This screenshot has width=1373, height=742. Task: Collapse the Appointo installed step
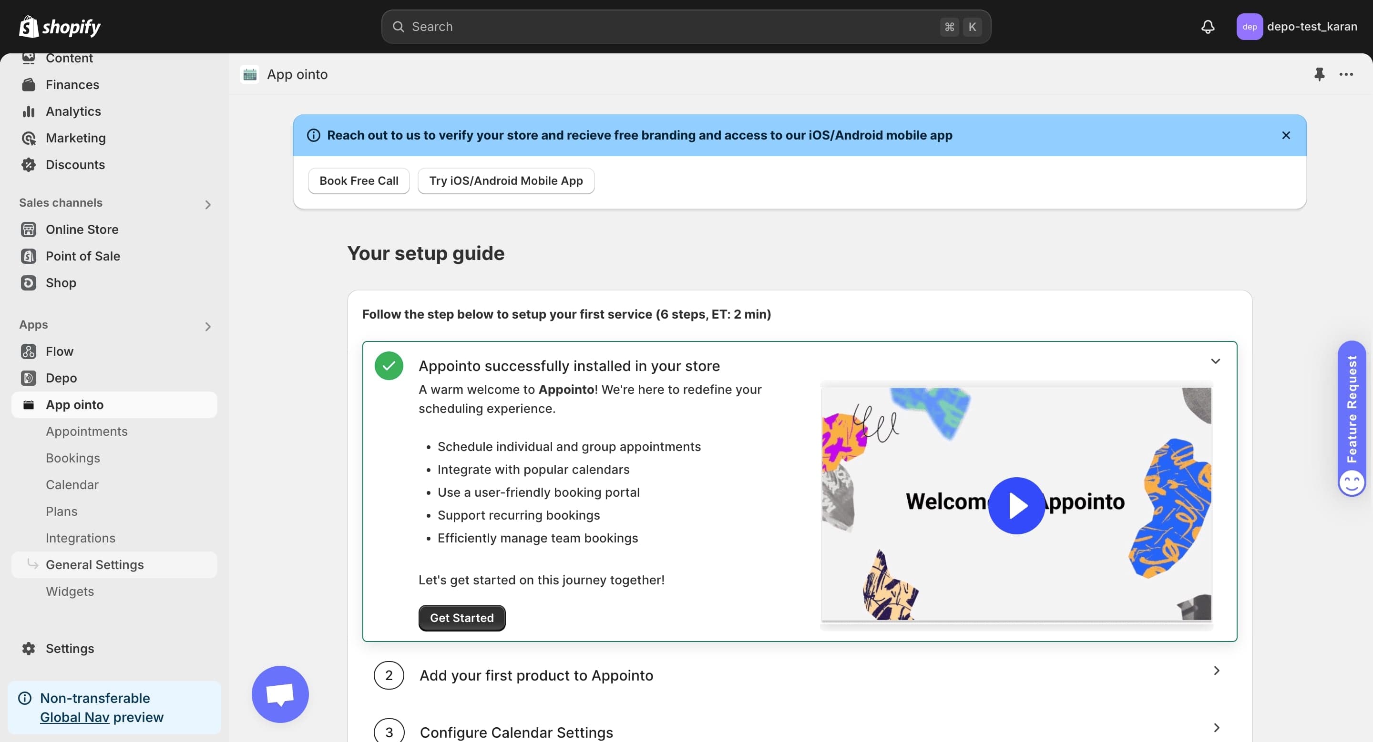(x=1216, y=361)
